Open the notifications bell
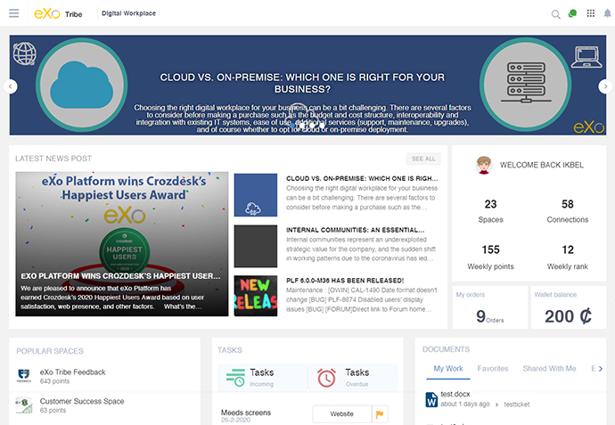The image size is (615, 425). [x=607, y=13]
